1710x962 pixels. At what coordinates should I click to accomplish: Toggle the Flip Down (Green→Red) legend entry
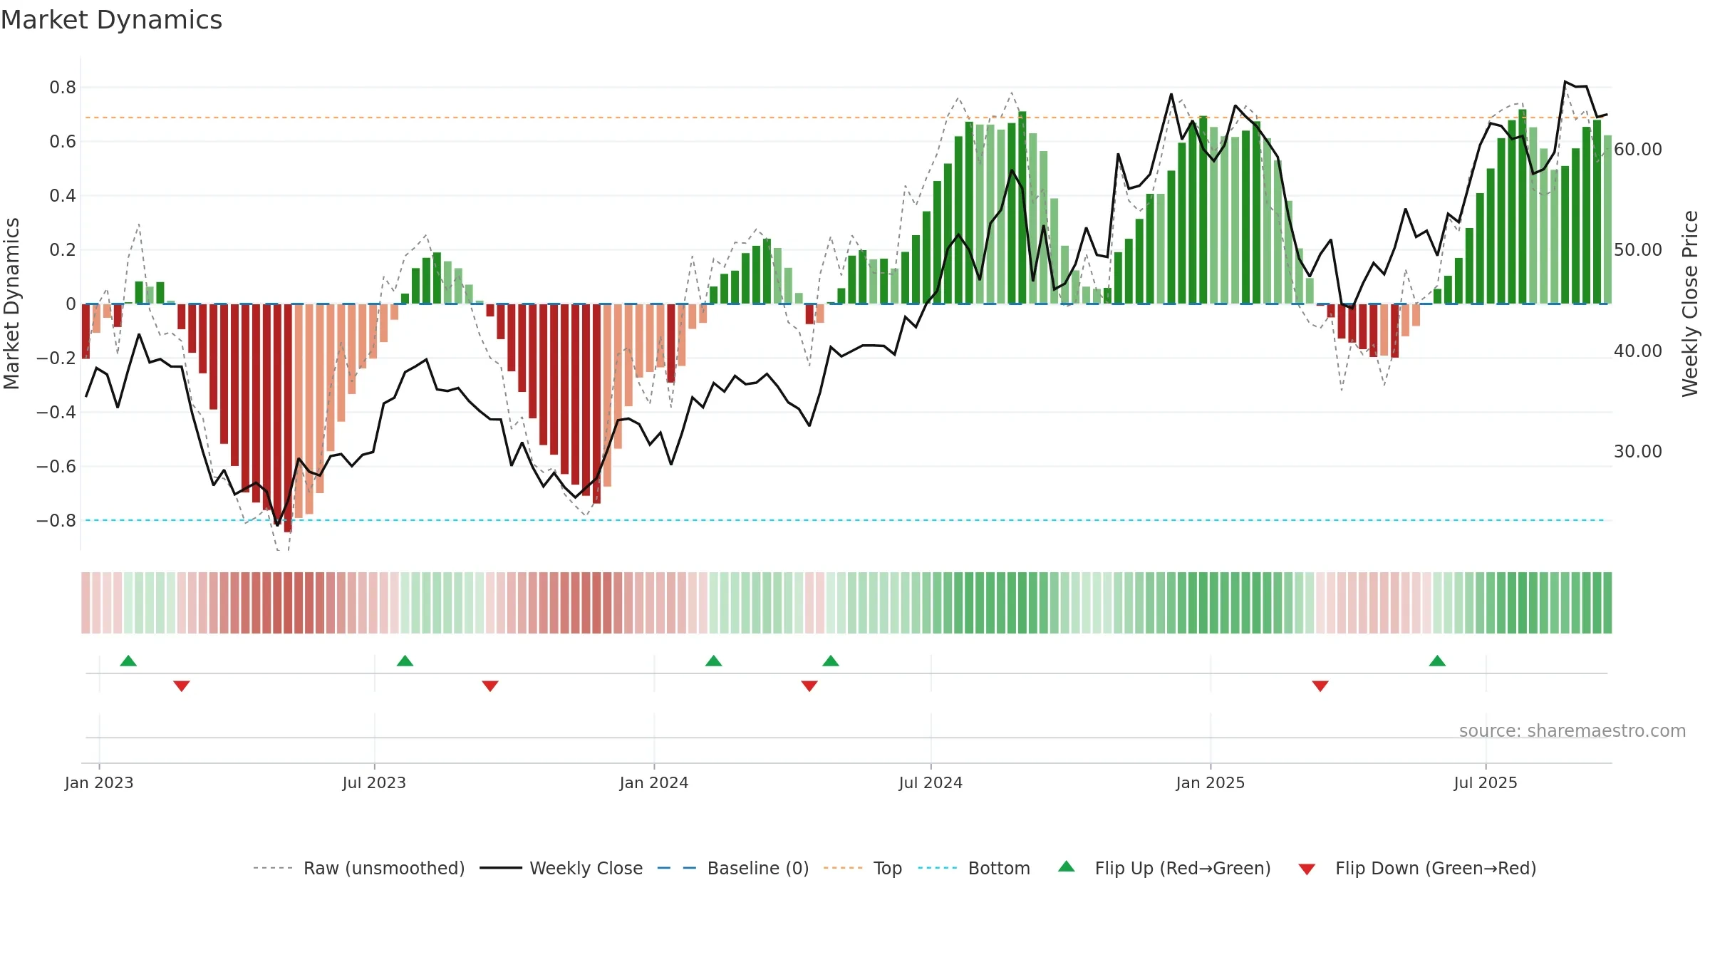click(1416, 868)
